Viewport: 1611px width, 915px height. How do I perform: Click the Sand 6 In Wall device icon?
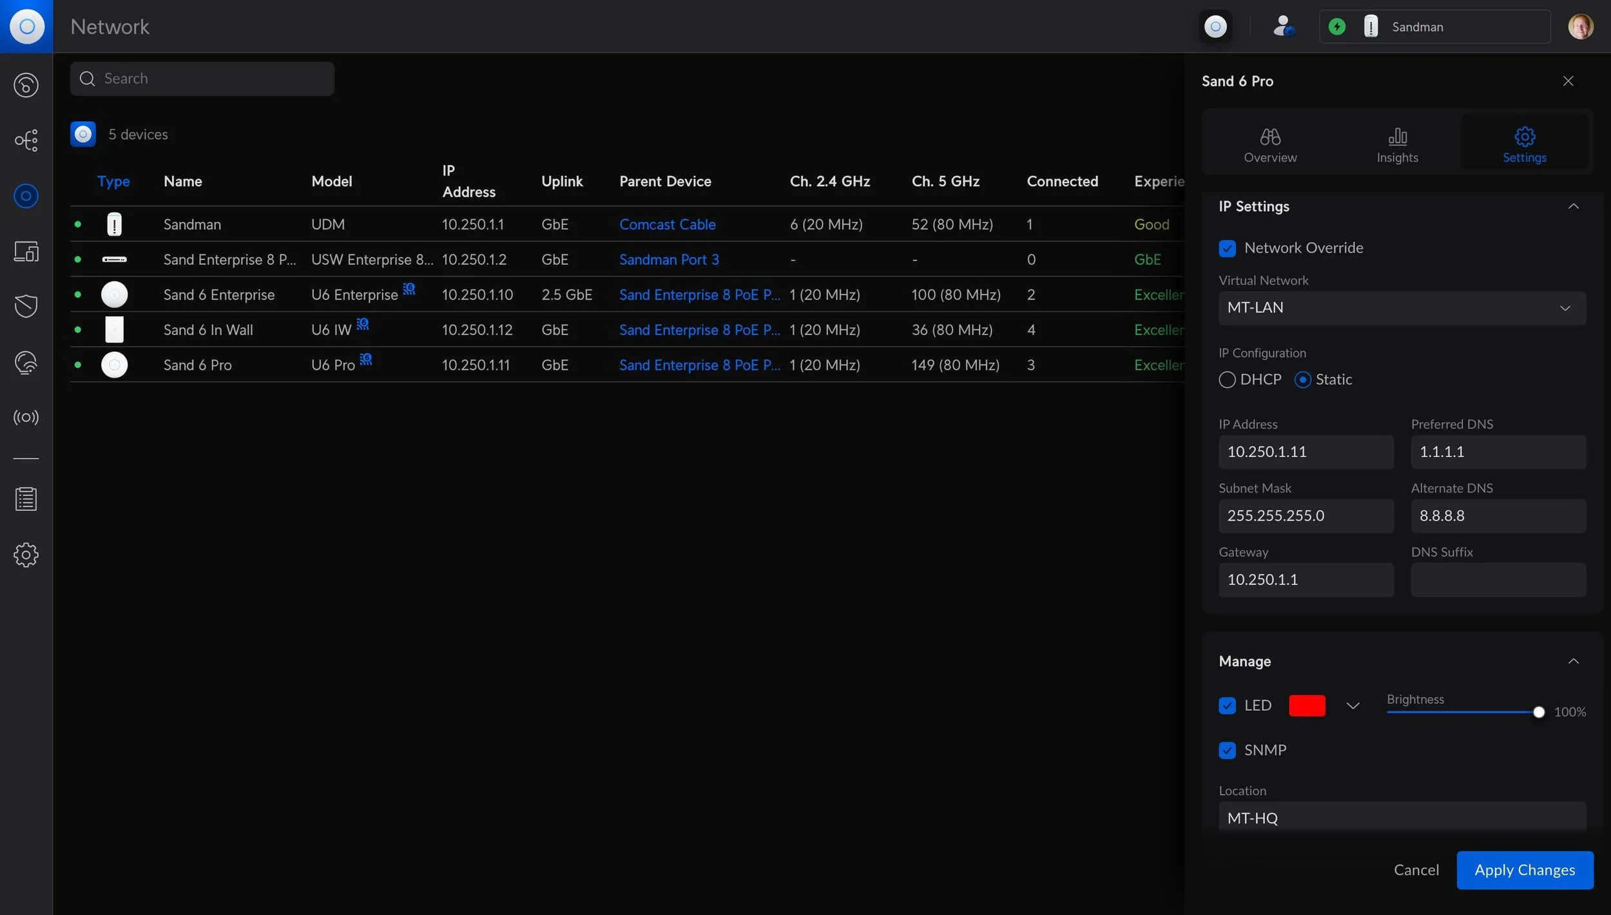(x=114, y=330)
